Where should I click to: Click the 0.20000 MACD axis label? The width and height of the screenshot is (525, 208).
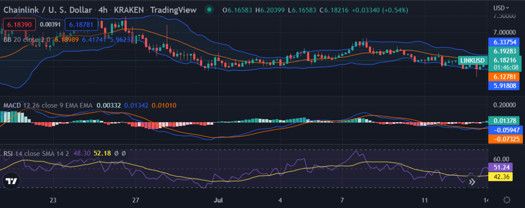click(505, 105)
